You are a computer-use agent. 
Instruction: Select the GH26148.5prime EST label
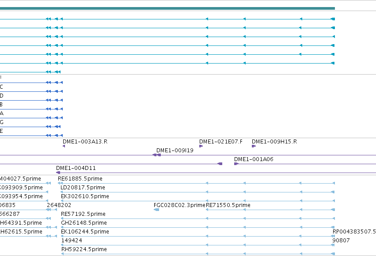tap(84, 223)
